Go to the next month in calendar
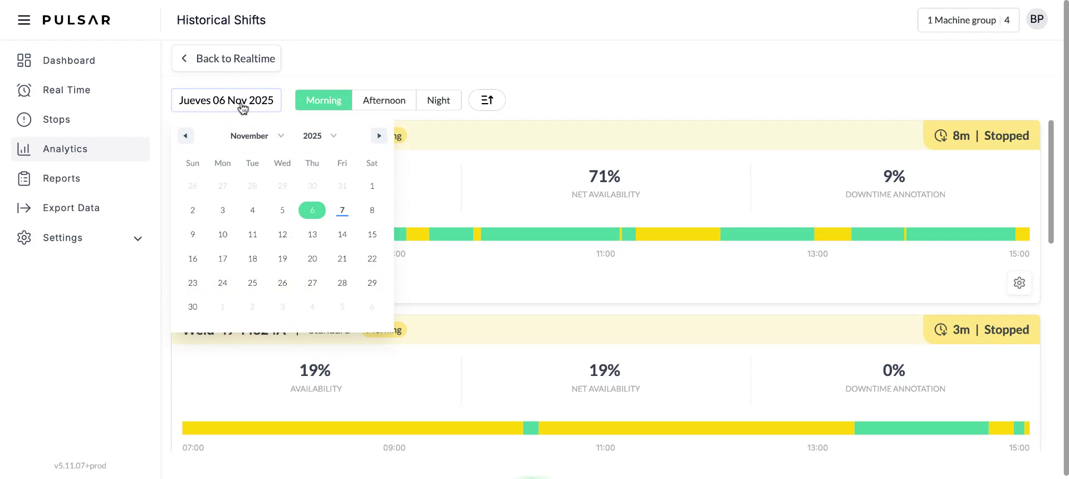The width and height of the screenshot is (1069, 479). point(379,136)
